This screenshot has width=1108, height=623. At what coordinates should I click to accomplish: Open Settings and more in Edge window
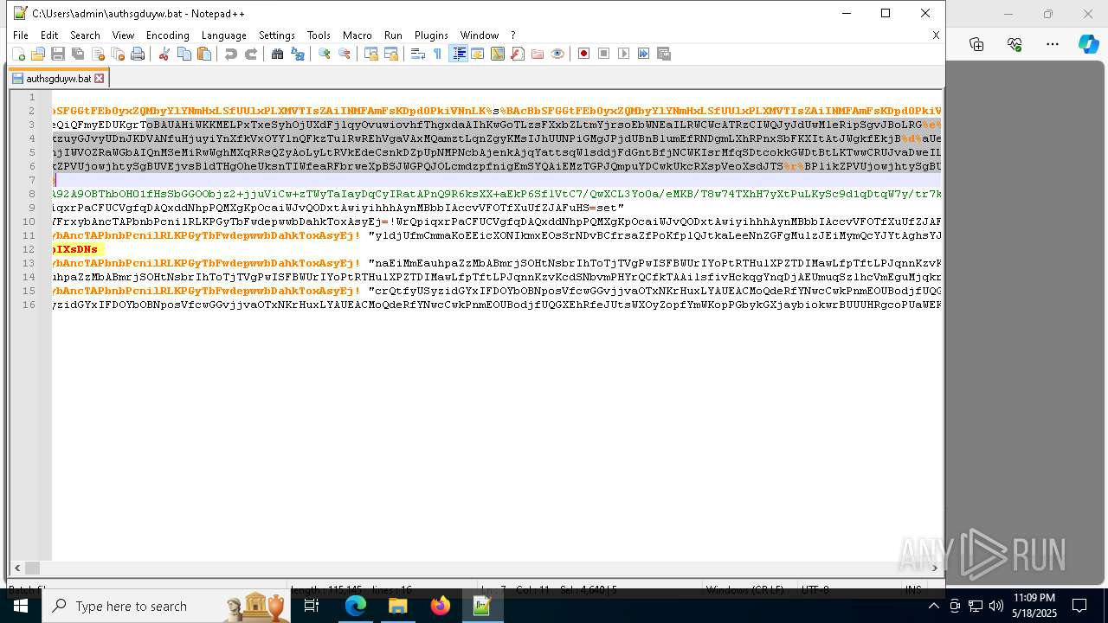tap(1052, 44)
